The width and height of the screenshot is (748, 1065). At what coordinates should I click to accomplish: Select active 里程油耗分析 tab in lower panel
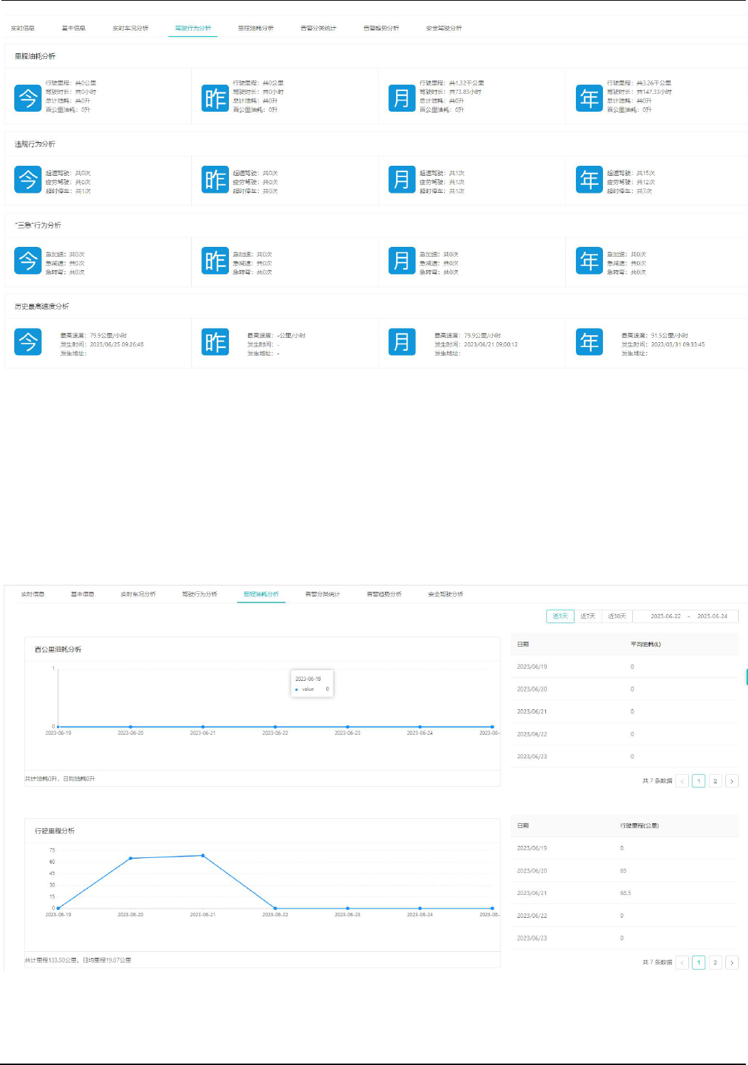(x=261, y=594)
